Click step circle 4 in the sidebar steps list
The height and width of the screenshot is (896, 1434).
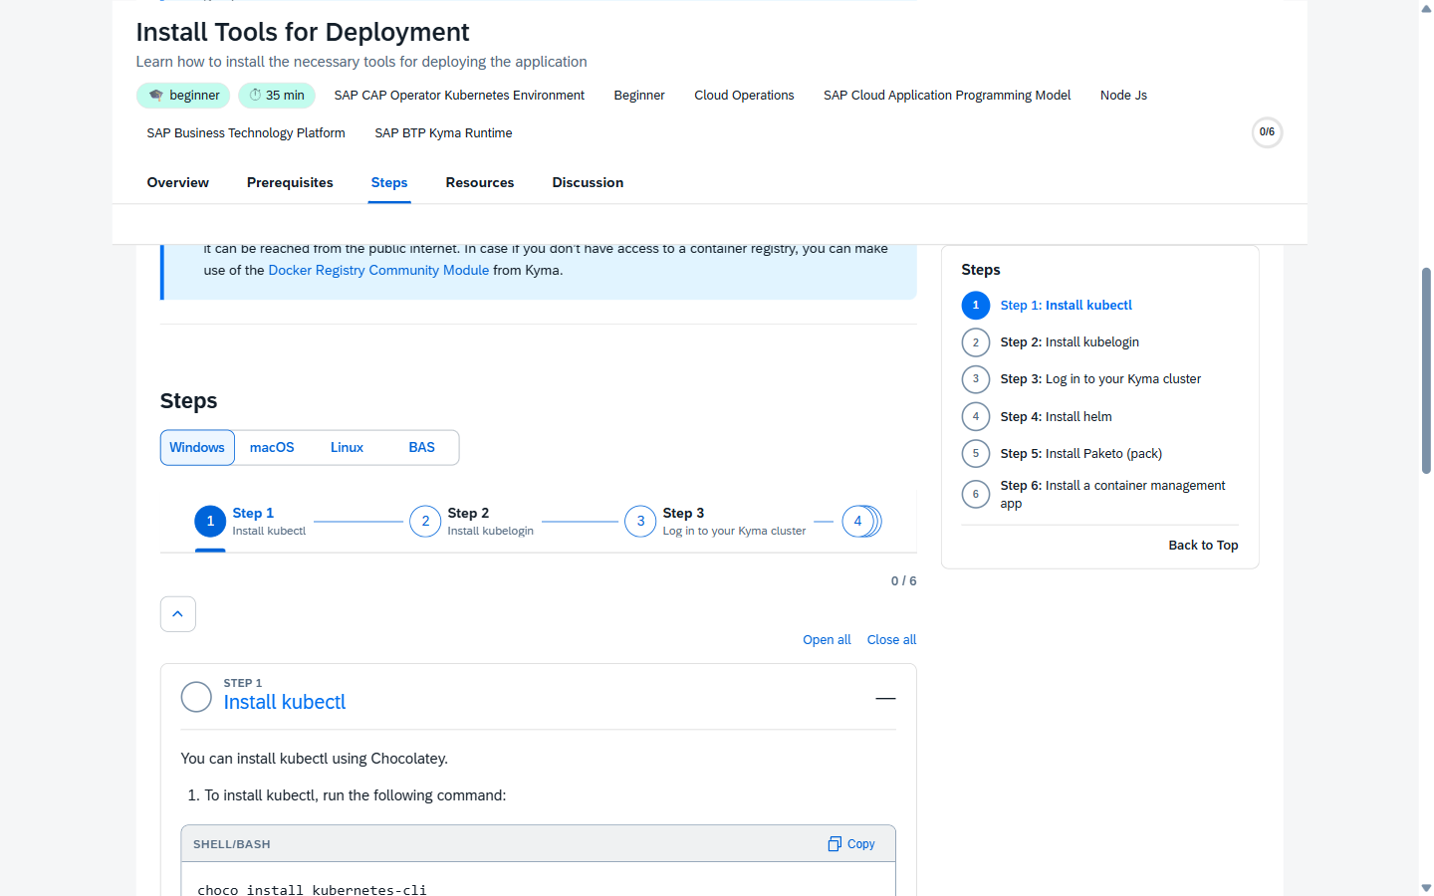976,416
